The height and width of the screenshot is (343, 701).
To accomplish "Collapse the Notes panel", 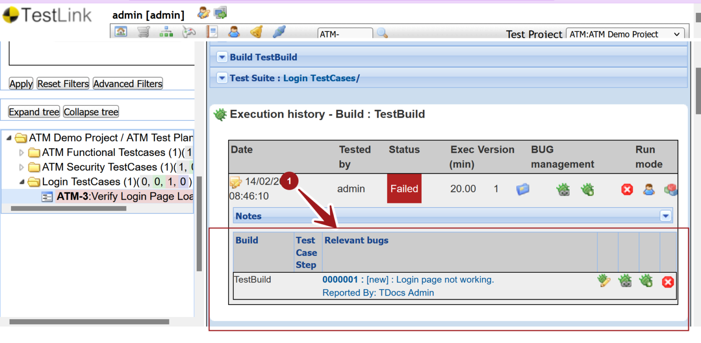I will pos(665,215).
